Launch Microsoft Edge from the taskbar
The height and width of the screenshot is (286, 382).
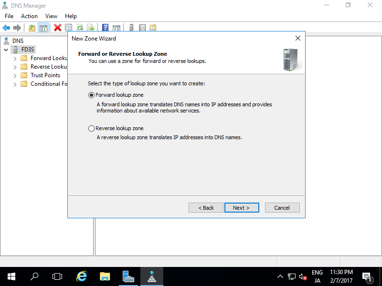click(81, 276)
